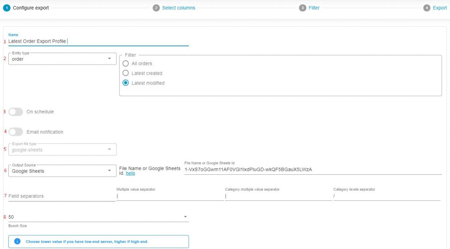Edit the Category multiple value separator field

(x=278, y=196)
